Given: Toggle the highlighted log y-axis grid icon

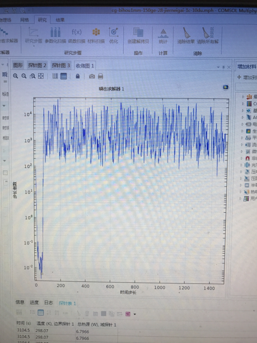Looking at the screenshot, I should pyautogui.click(x=63, y=76).
